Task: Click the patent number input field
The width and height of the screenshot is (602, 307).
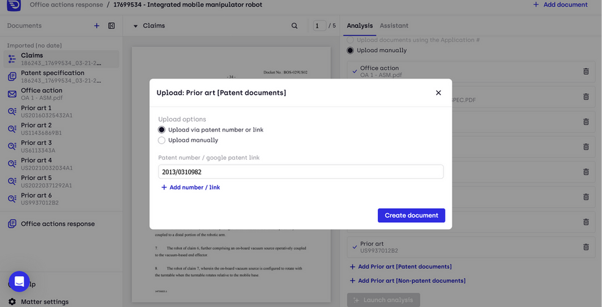Action: point(300,172)
